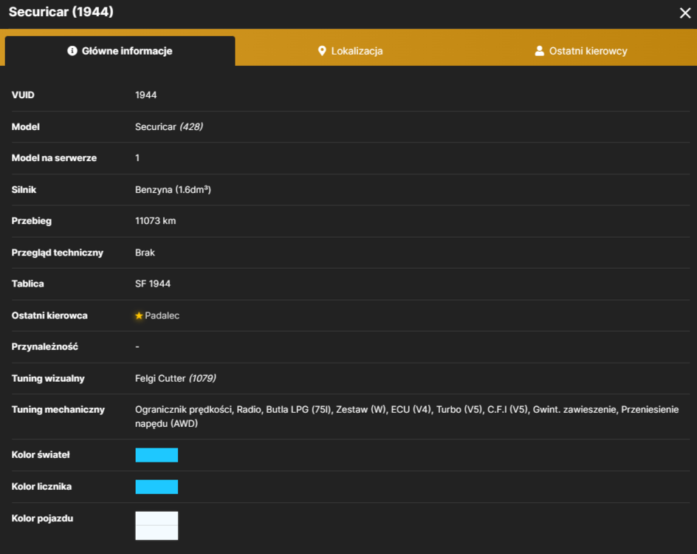Click the Przegląd techniczny value Brak

(145, 253)
